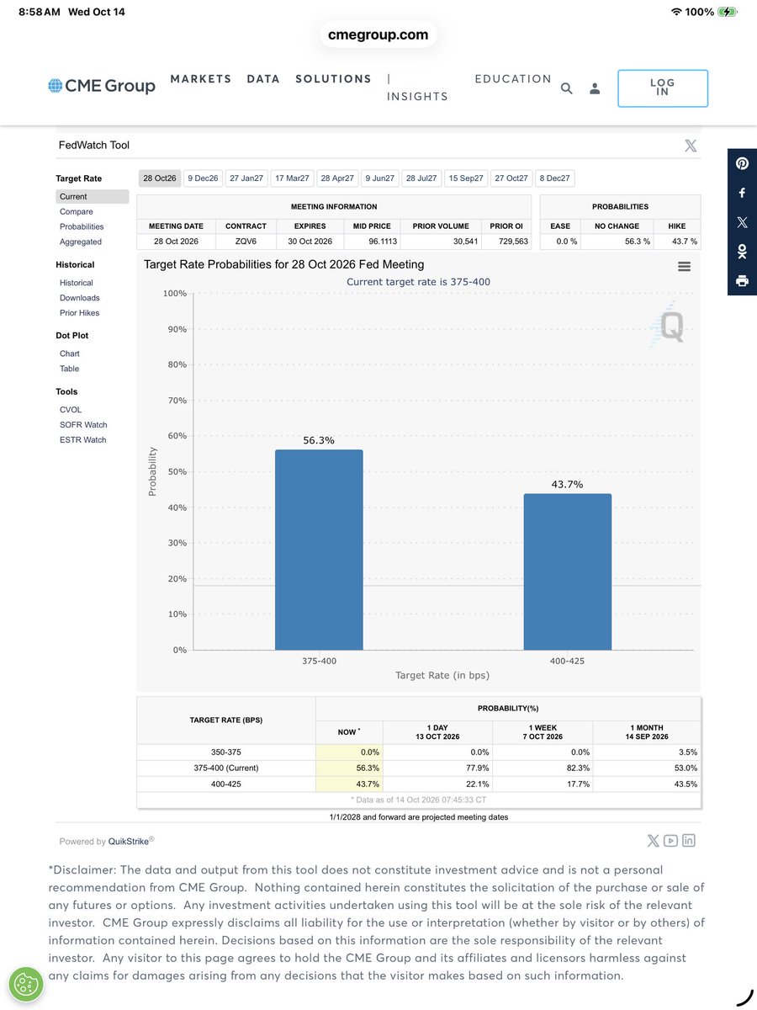This screenshot has height=1010, width=757.
Task: Click the 350-375 target rate row label
Action: [x=226, y=752]
